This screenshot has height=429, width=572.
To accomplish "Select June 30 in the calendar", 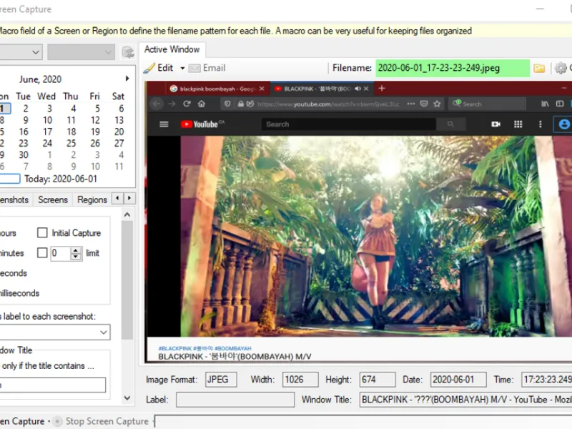I will 24,154.
